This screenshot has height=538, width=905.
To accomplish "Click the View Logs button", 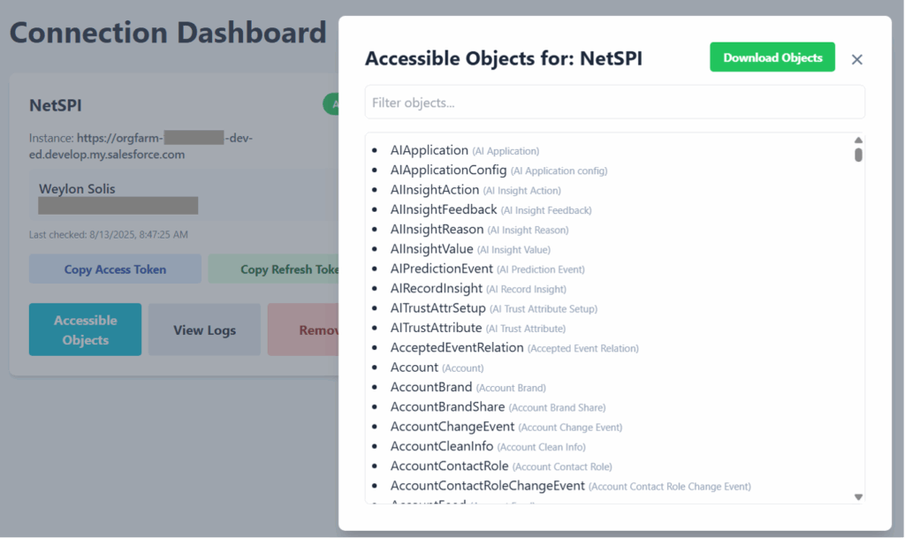I will point(204,330).
